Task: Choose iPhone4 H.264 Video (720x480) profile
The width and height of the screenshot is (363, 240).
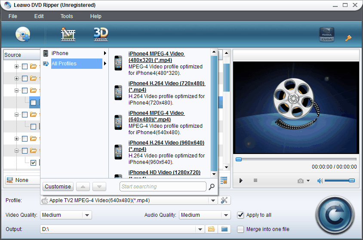Action: coord(167,86)
